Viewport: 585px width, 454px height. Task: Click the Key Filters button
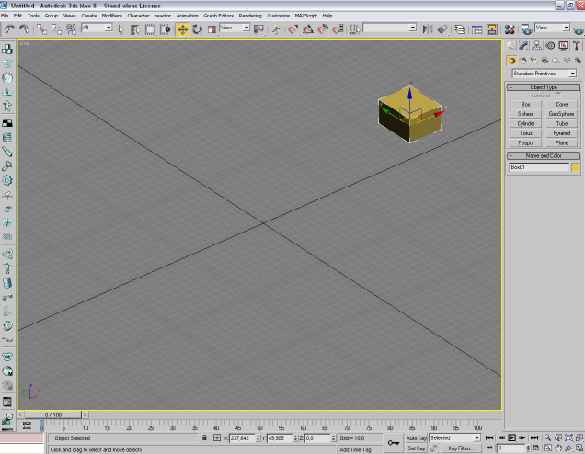459,448
